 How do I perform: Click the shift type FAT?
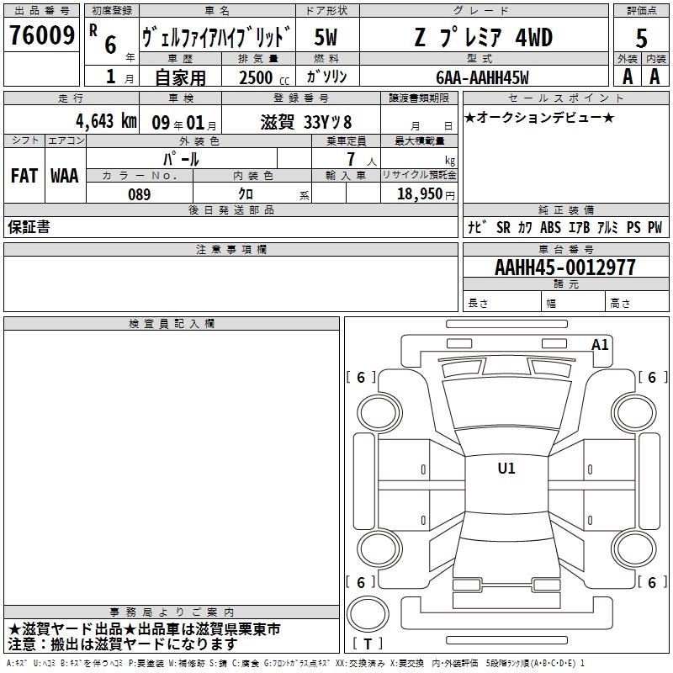pyautogui.click(x=24, y=176)
